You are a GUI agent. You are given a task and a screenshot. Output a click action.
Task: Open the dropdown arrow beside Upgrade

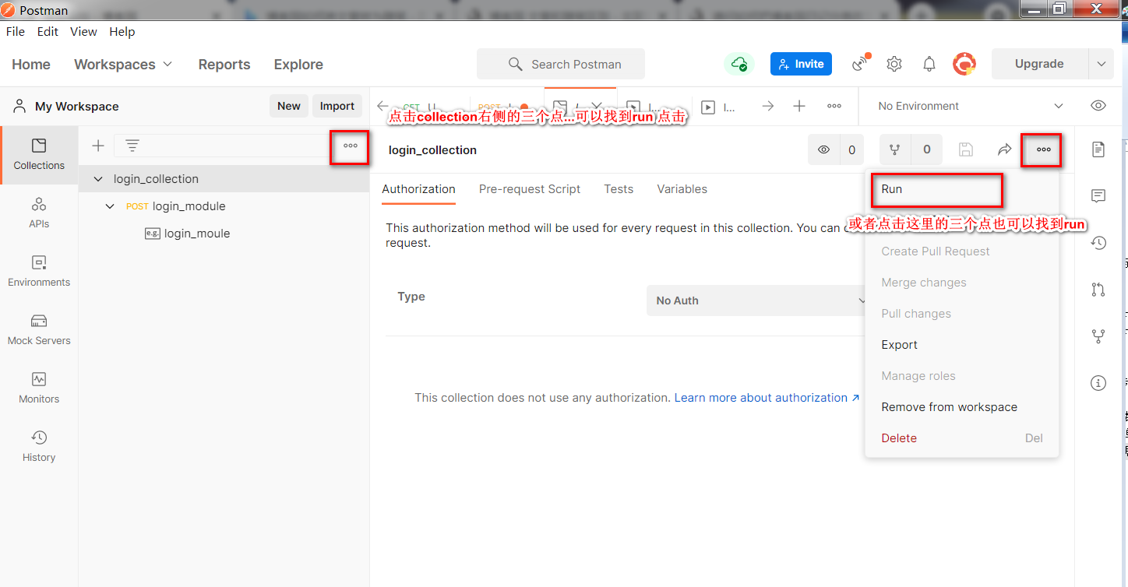point(1101,64)
